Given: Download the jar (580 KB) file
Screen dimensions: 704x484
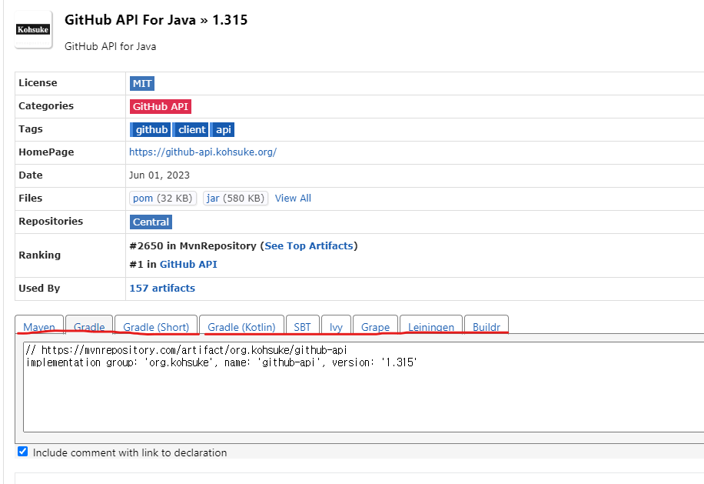Looking at the screenshot, I should pyautogui.click(x=235, y=199).
